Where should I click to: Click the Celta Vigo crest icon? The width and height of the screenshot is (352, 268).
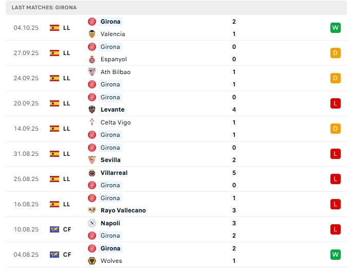click(92, 122)
